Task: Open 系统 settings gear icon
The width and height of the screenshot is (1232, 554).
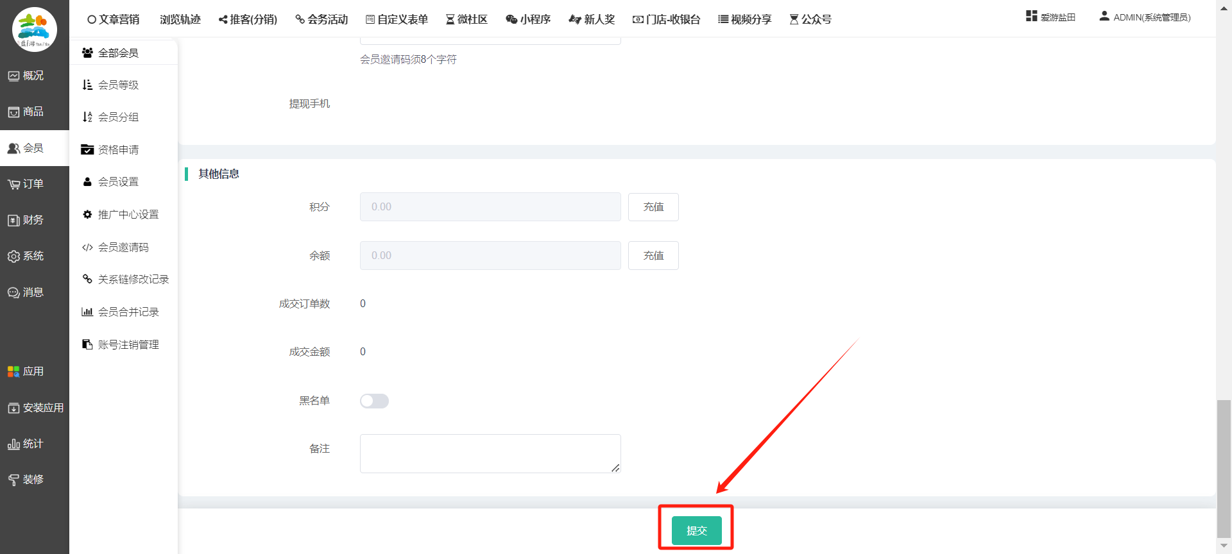Action: pyautogui.click(x=13, y=256)
